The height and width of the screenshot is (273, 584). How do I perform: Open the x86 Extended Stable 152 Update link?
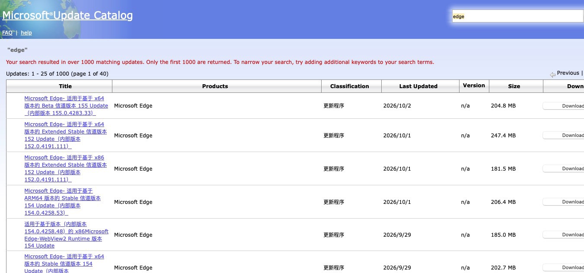(66, 168)
